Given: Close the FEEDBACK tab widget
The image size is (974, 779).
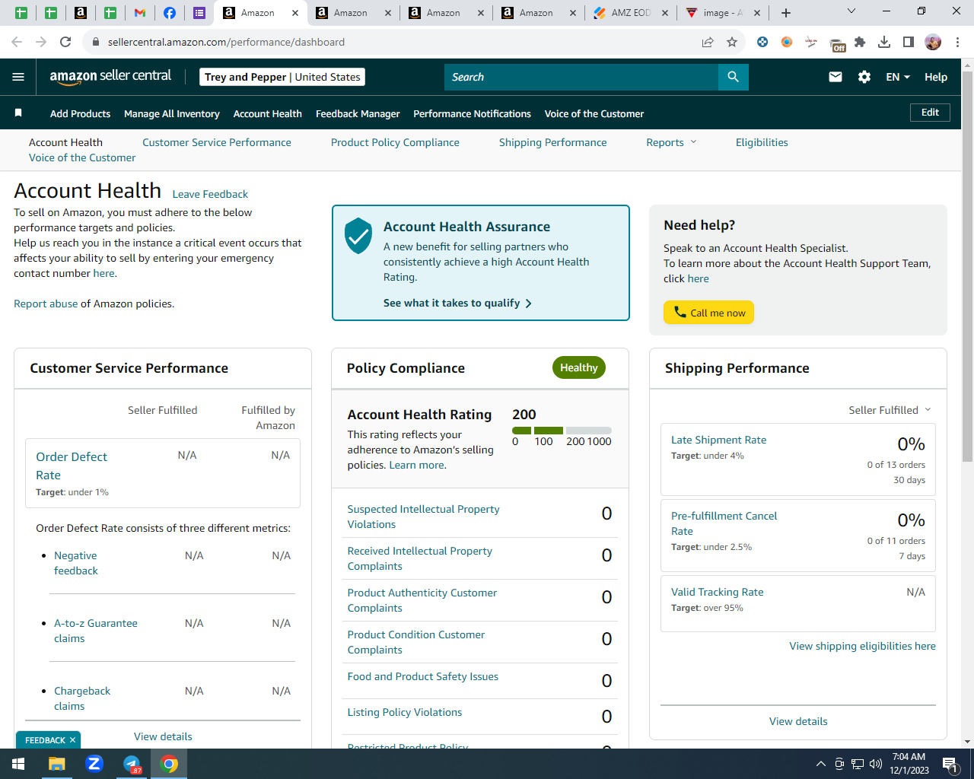Looking at the screenshot, I should pyautogui.click(x=72, y=740).
